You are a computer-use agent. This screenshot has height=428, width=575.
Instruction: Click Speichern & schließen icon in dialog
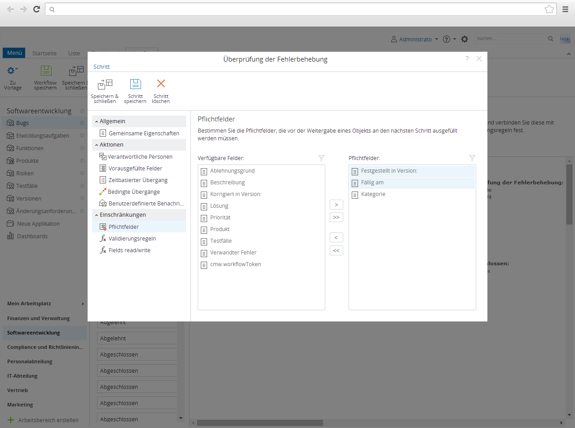tap(105, 84)
